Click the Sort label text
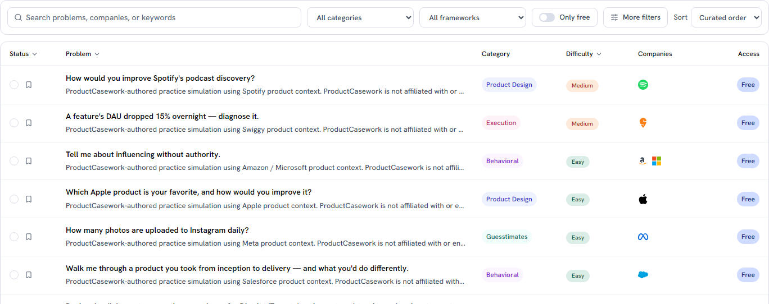Viewport: 769px width, 304px height. pyautogui.click(x=681, y=17)
